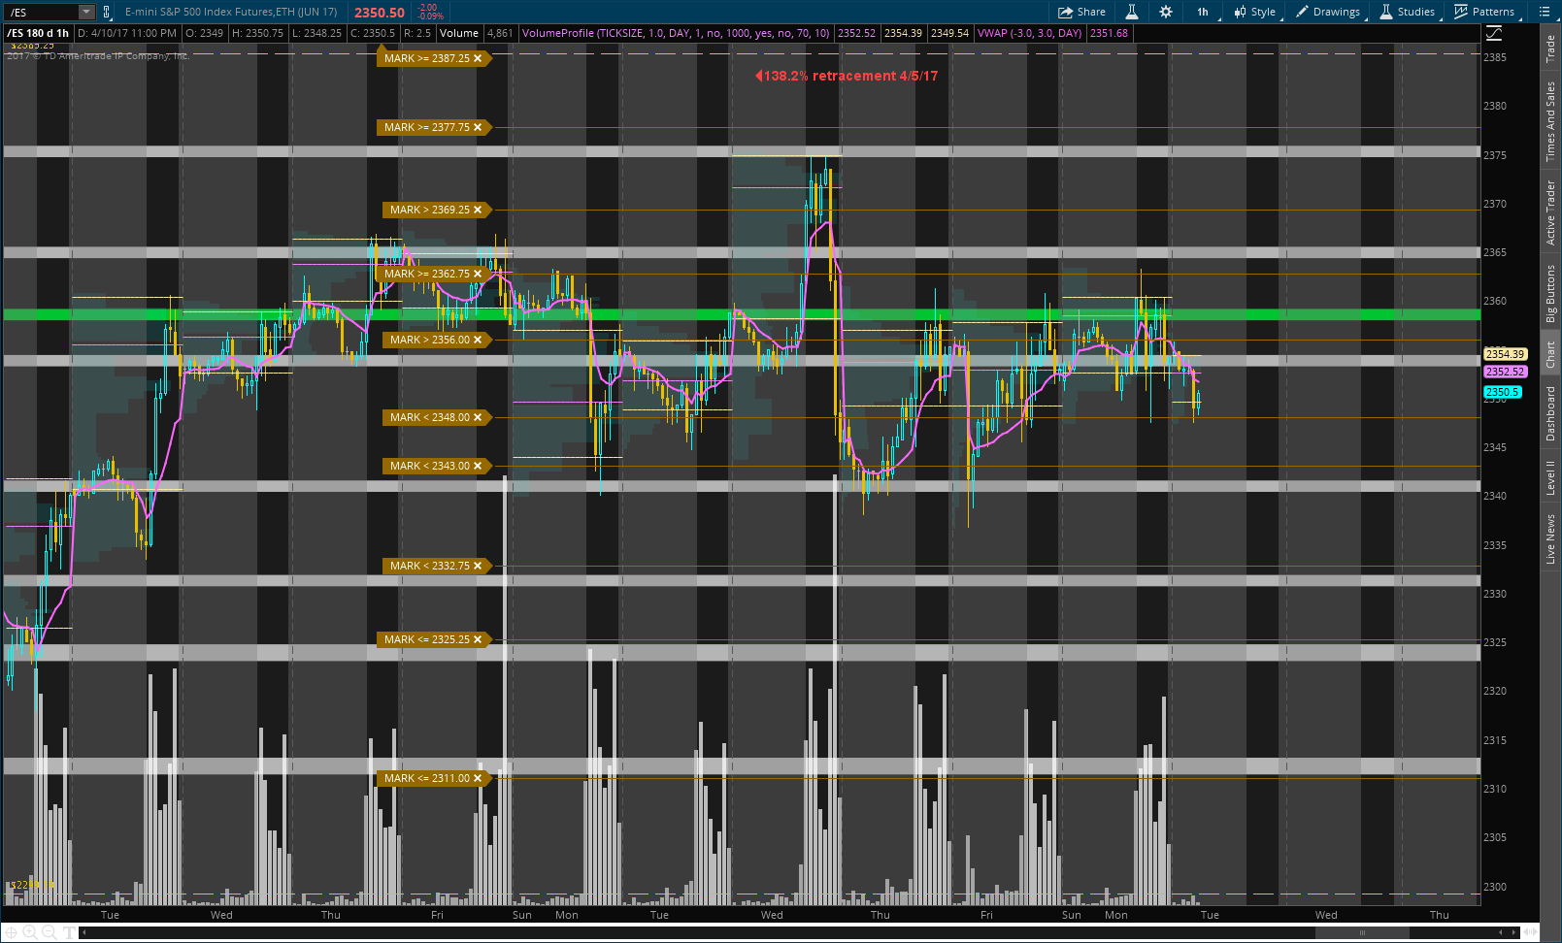Remove the MARK < 2343.00 alert
The height and width of the screenshot is (943, 1562).
click(478, 466)
